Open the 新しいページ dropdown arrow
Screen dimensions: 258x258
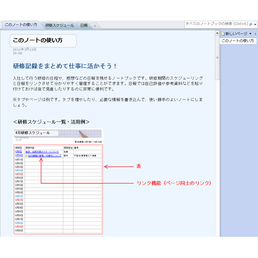pyautogui.click(x=250, y=34)
